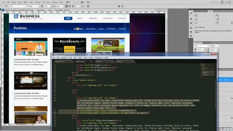The height and width of the screenshot is (131, 233).
Task: Click the Blog Design link in the blue banner
Action: 91,29
